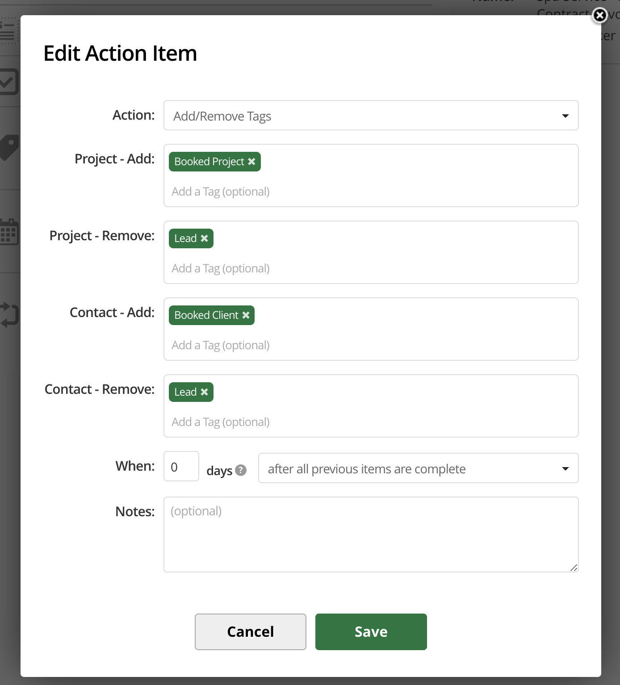
Task: Click the repeat arrows icon in sidebar
Action: [x=9, y=314]
